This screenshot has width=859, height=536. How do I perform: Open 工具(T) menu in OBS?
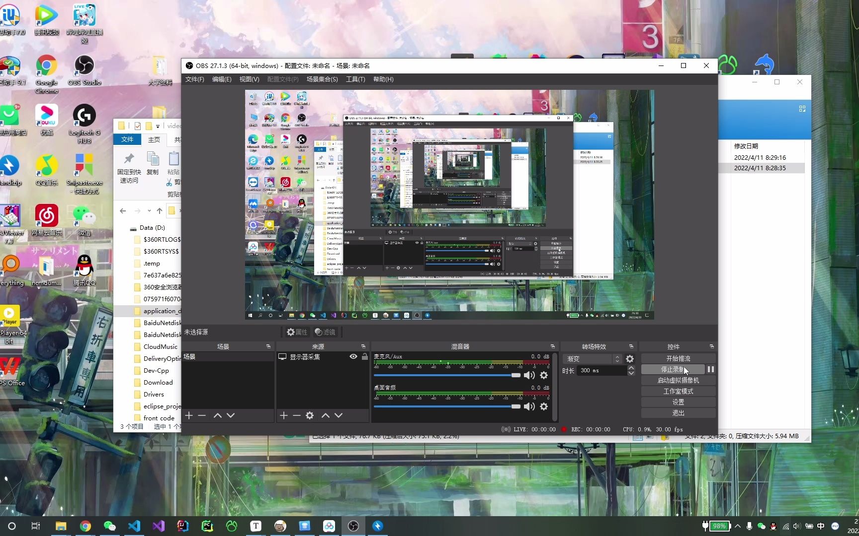[355, 79]
